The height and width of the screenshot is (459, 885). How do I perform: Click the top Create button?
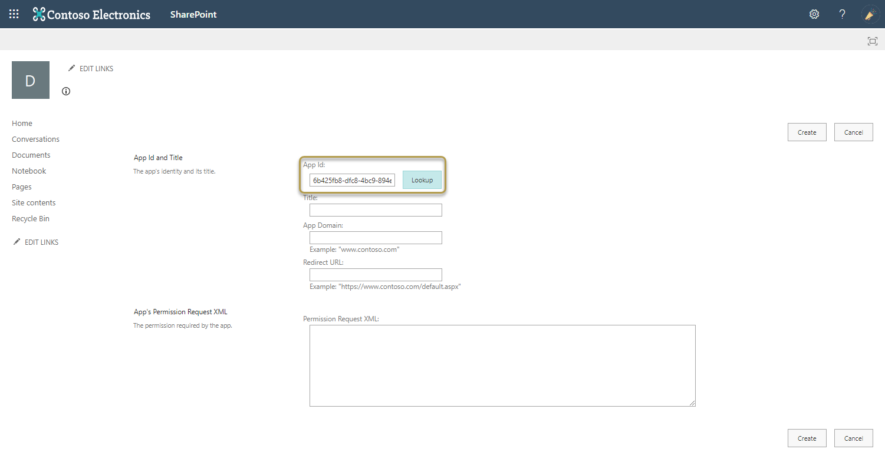807,132
